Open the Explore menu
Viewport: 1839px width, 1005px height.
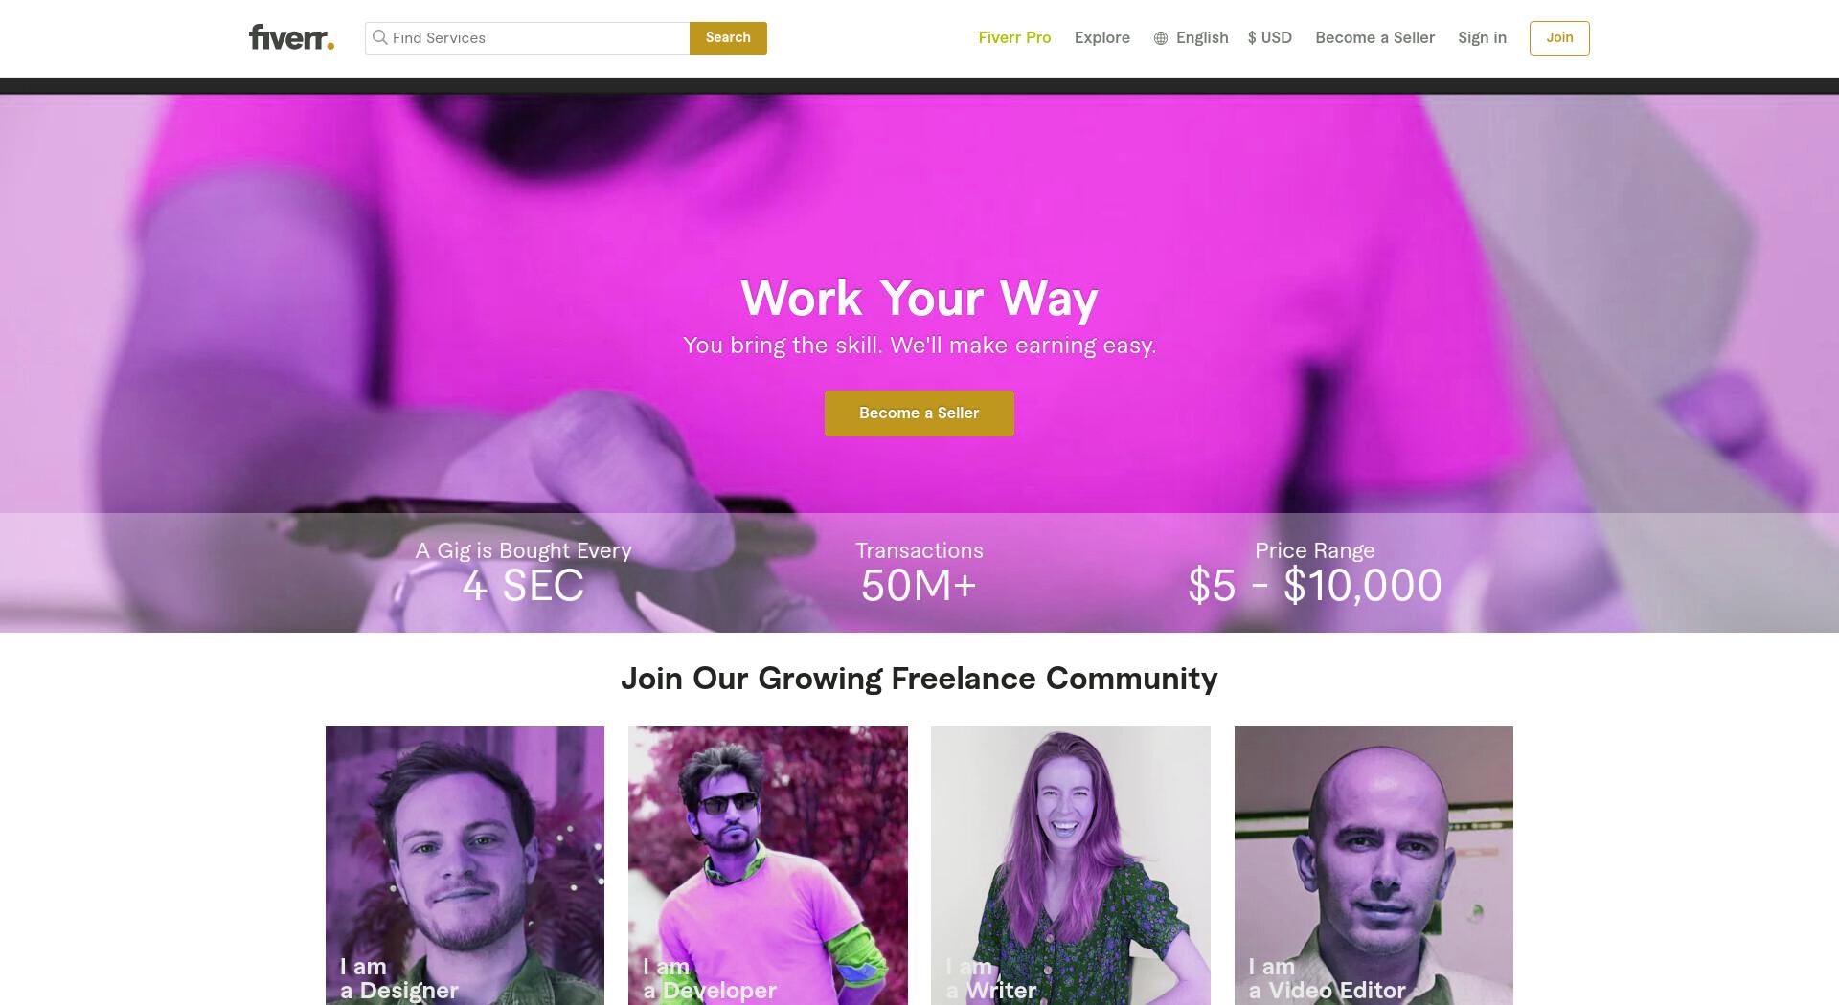click(x=1102, y=38)
